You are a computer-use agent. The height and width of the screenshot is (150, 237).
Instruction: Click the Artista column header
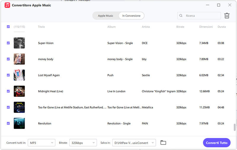(146, 27)
